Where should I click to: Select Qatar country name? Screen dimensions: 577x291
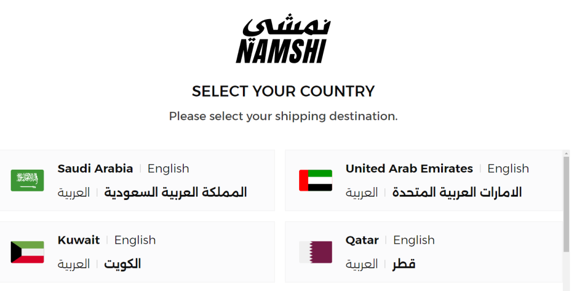click(362, 240)
